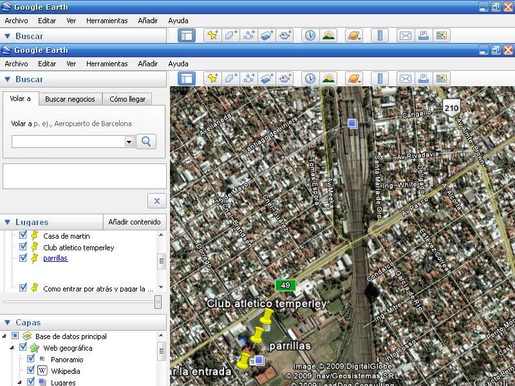
Task: Disable the Panoramio layer checkbox
Action: click(x=31, y=358)
